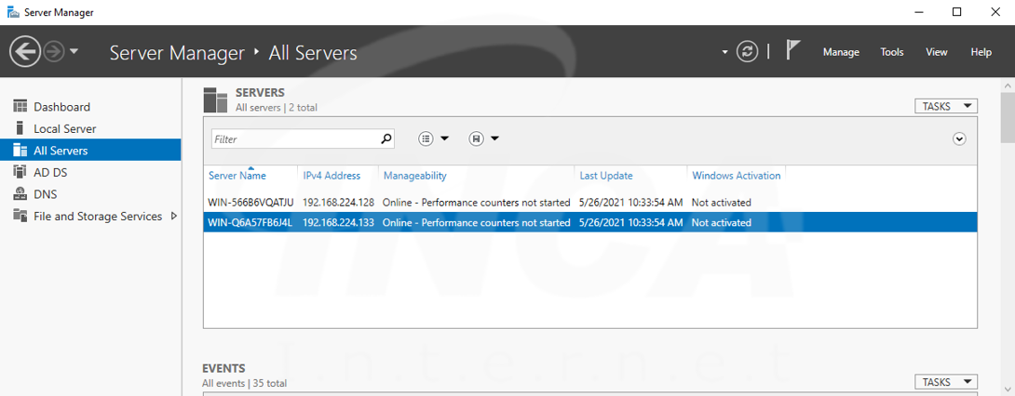
Task: Maximize the Server Manager window
Action: (x=956, y=12)
